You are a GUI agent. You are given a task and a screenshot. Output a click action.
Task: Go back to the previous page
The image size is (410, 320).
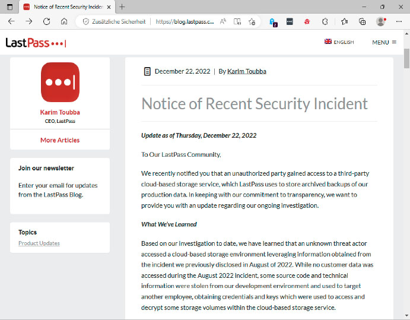coord(11,21)
